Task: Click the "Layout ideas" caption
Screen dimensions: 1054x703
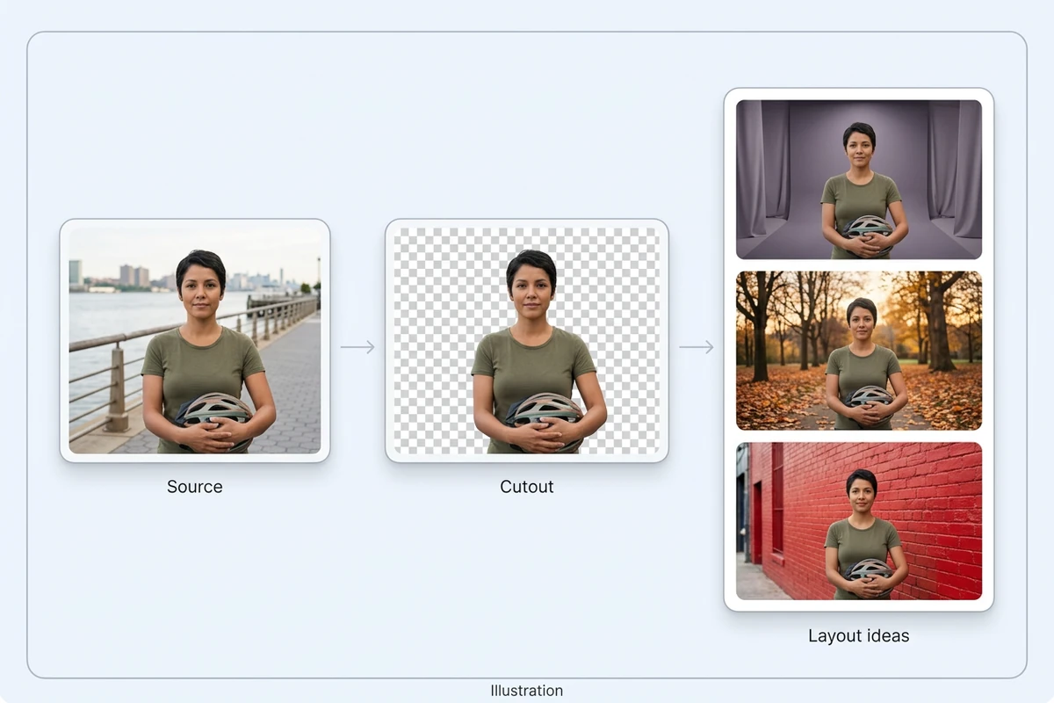Action: point(859,636)
